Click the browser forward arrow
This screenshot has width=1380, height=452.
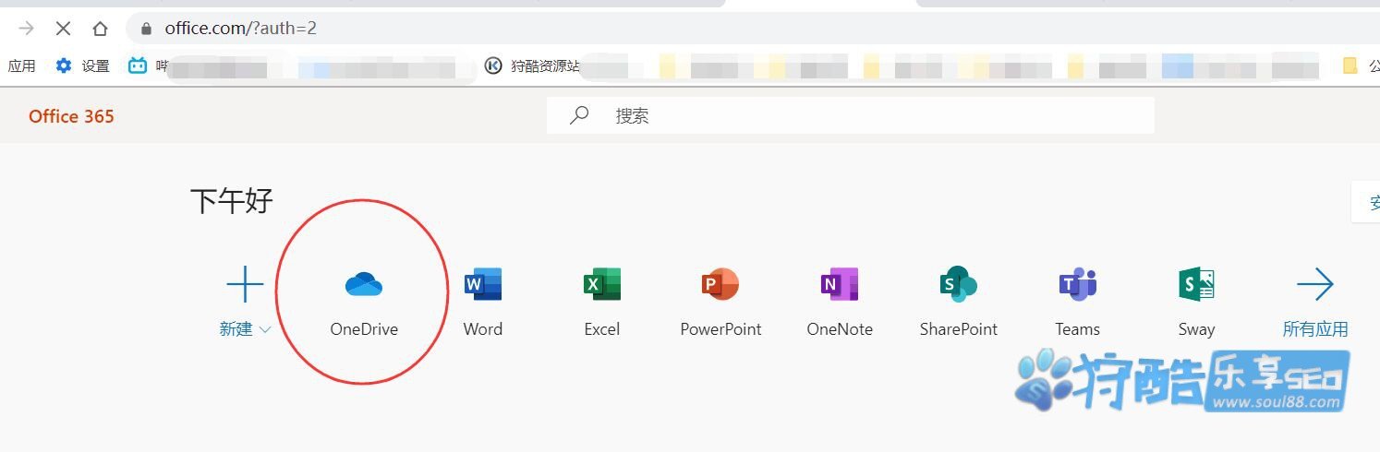(26, 29)
